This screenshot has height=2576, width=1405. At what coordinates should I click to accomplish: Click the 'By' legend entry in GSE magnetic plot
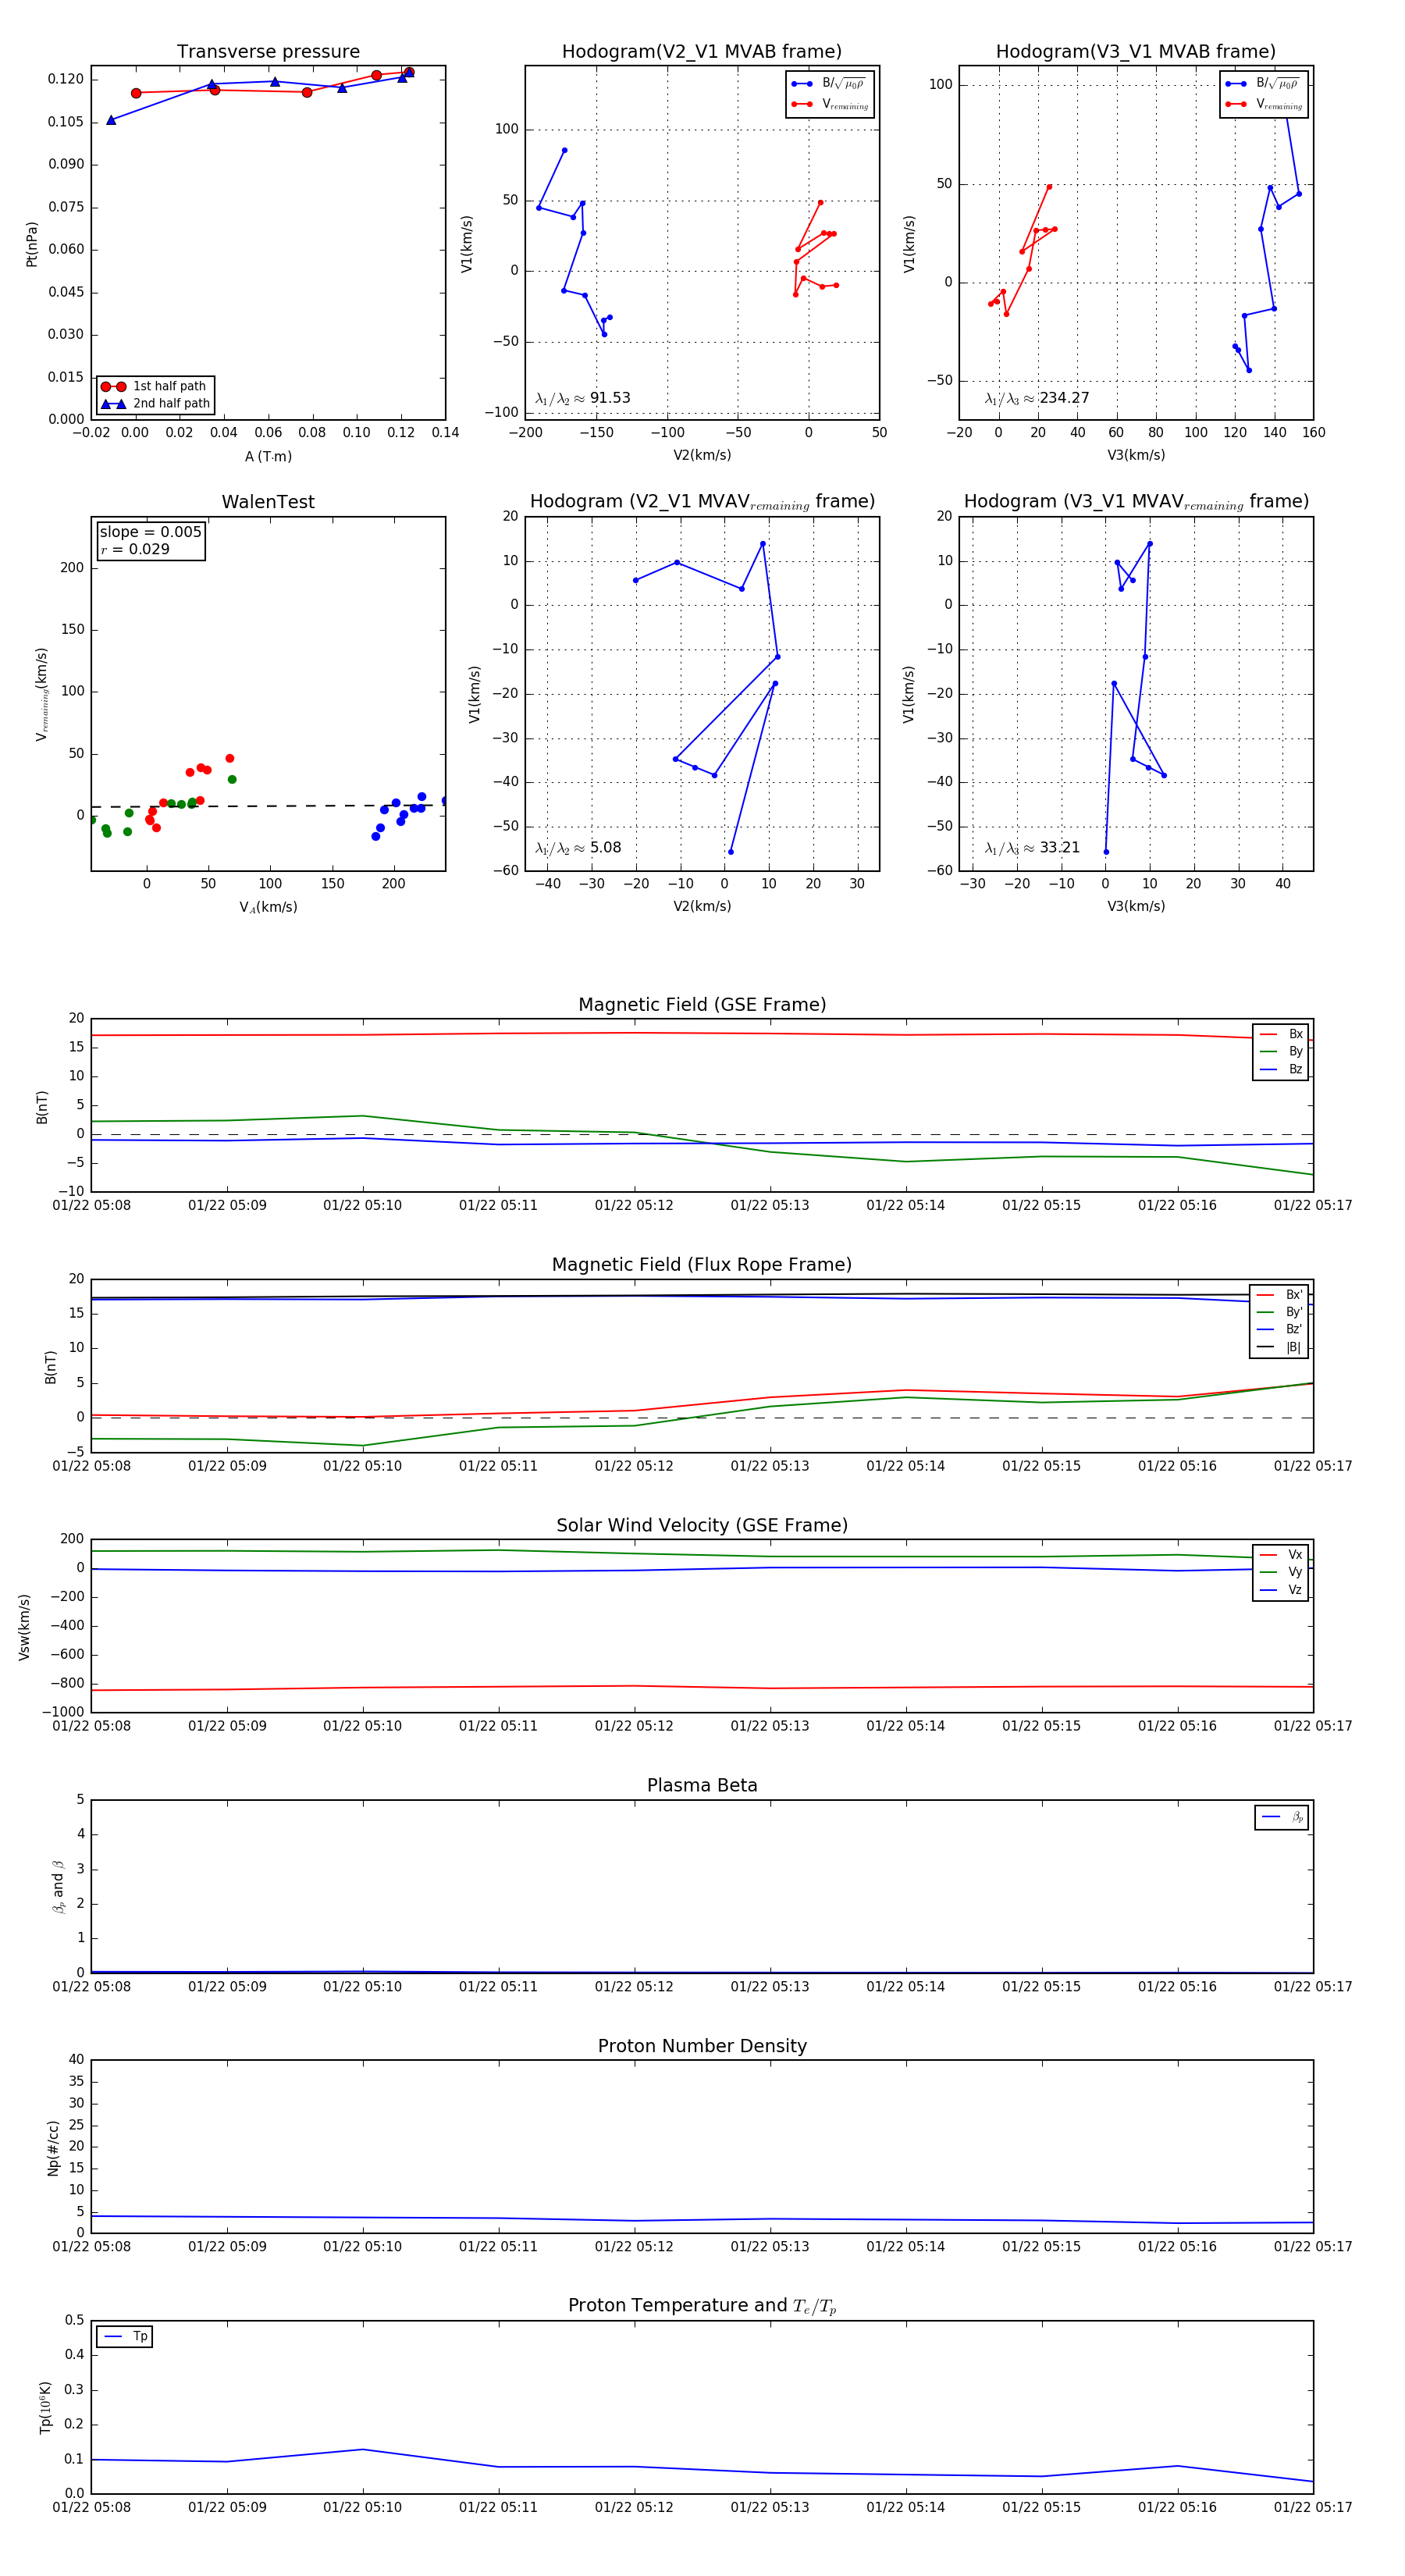click(x=1281, y=1052)
